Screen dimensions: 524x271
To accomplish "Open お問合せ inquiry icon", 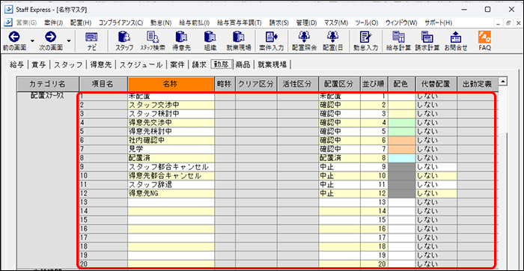I will point(455,37).
